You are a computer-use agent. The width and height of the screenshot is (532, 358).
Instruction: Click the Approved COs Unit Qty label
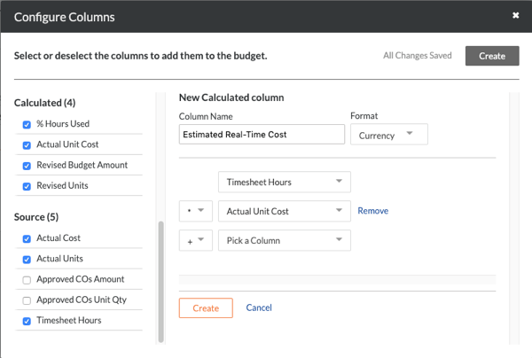82,300
